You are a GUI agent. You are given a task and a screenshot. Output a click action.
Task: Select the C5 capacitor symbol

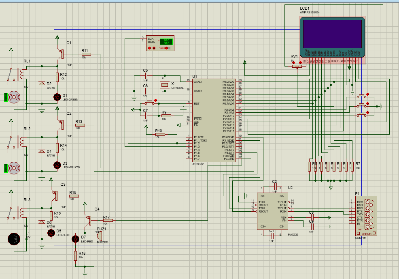(x=146, y=75)
